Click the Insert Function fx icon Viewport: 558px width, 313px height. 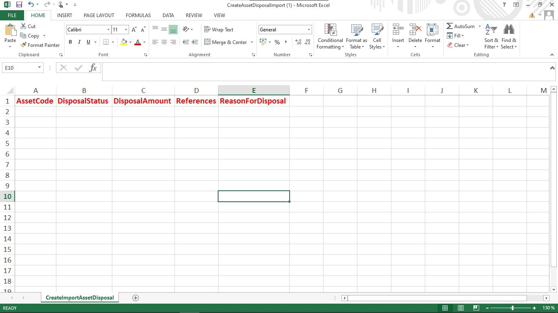(x=93, y=68)
